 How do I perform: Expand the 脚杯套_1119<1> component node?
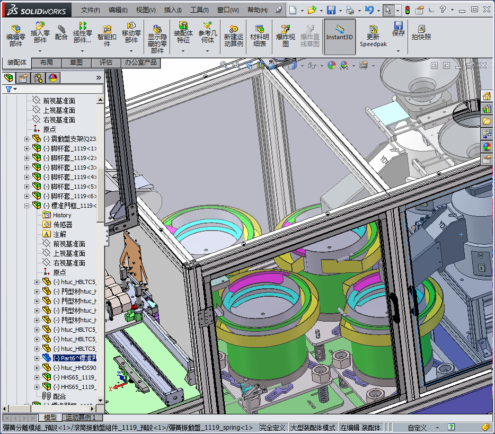click(x=26, y=148)
